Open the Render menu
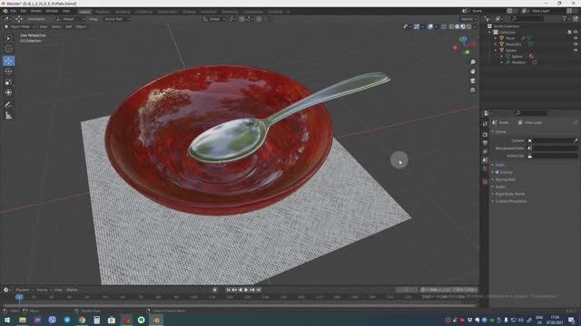Viewport: 581px width, 326px height. pos(36,11)
